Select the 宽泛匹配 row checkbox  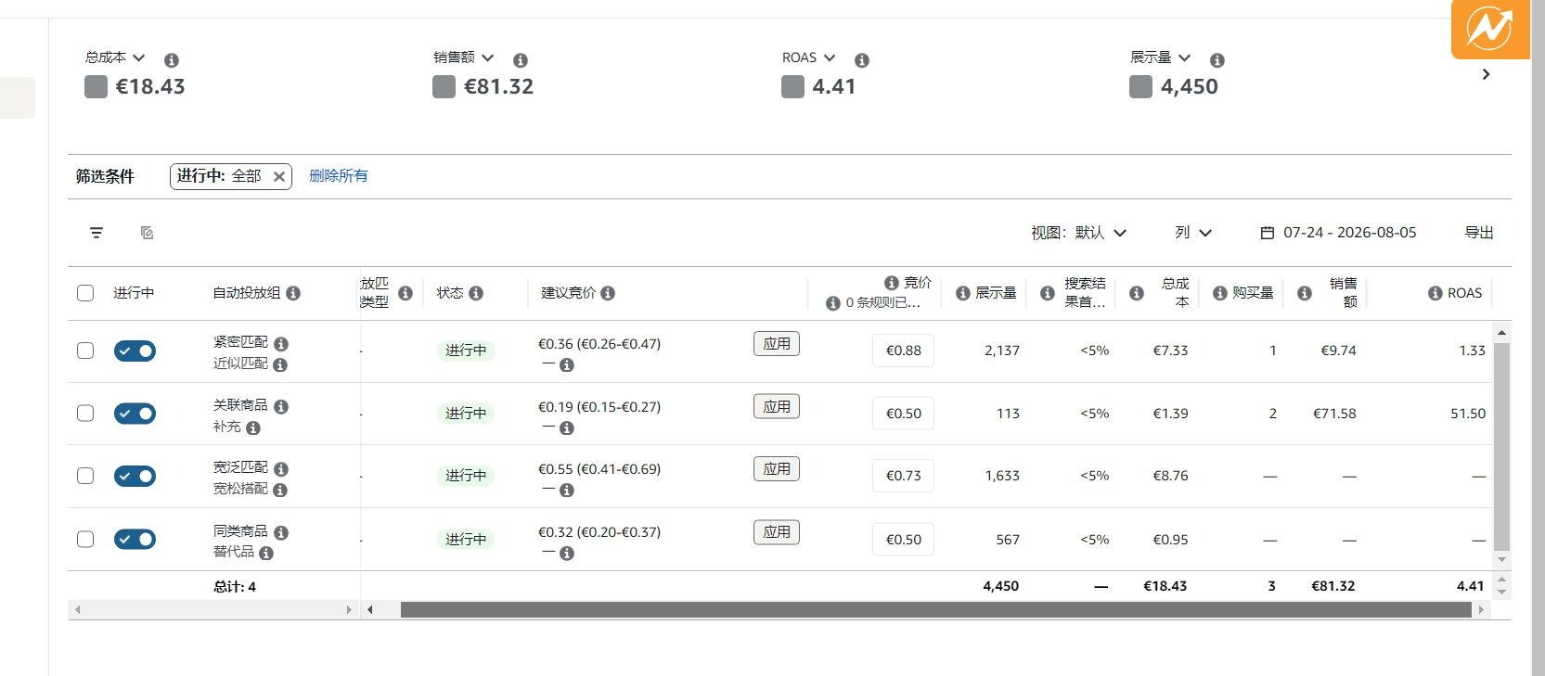(85, 476)
